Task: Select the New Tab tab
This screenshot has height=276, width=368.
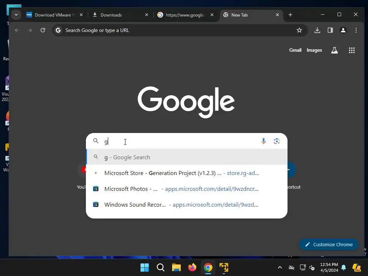Action: pos(251,15)
